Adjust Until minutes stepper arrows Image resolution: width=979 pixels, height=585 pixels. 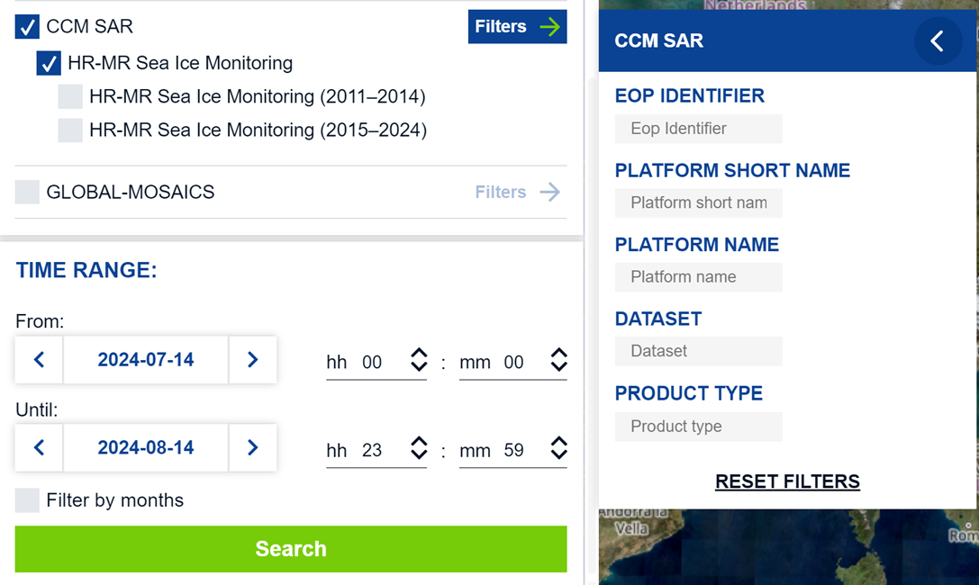[558, 448]
